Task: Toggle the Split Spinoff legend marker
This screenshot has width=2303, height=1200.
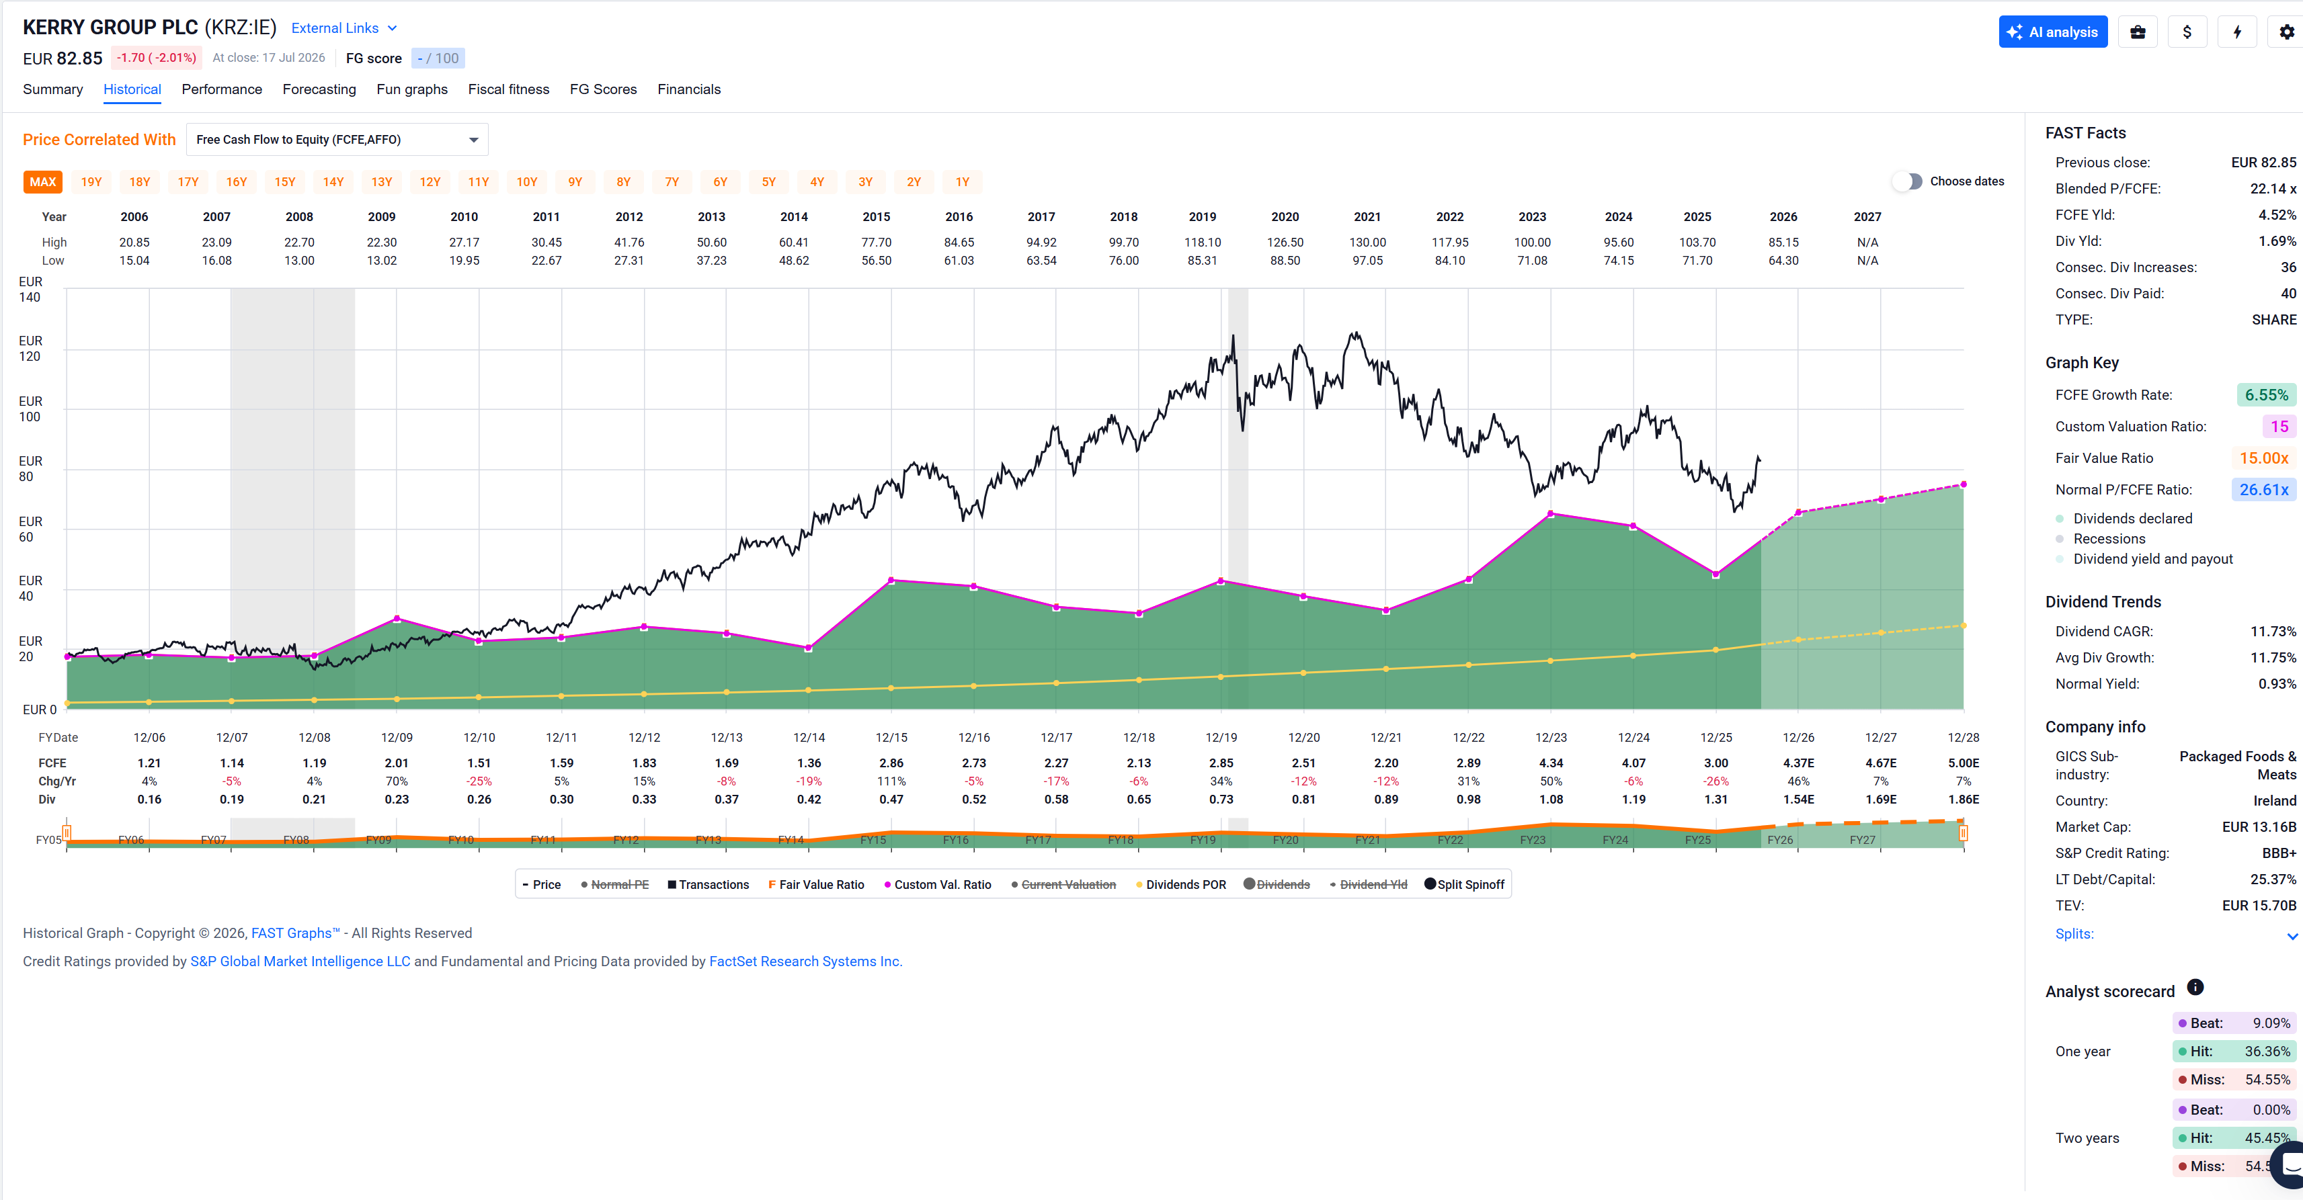Action: click(1463, 885)
